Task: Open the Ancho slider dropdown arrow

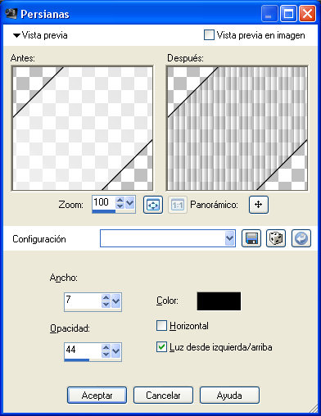Action: click(115, 301)
